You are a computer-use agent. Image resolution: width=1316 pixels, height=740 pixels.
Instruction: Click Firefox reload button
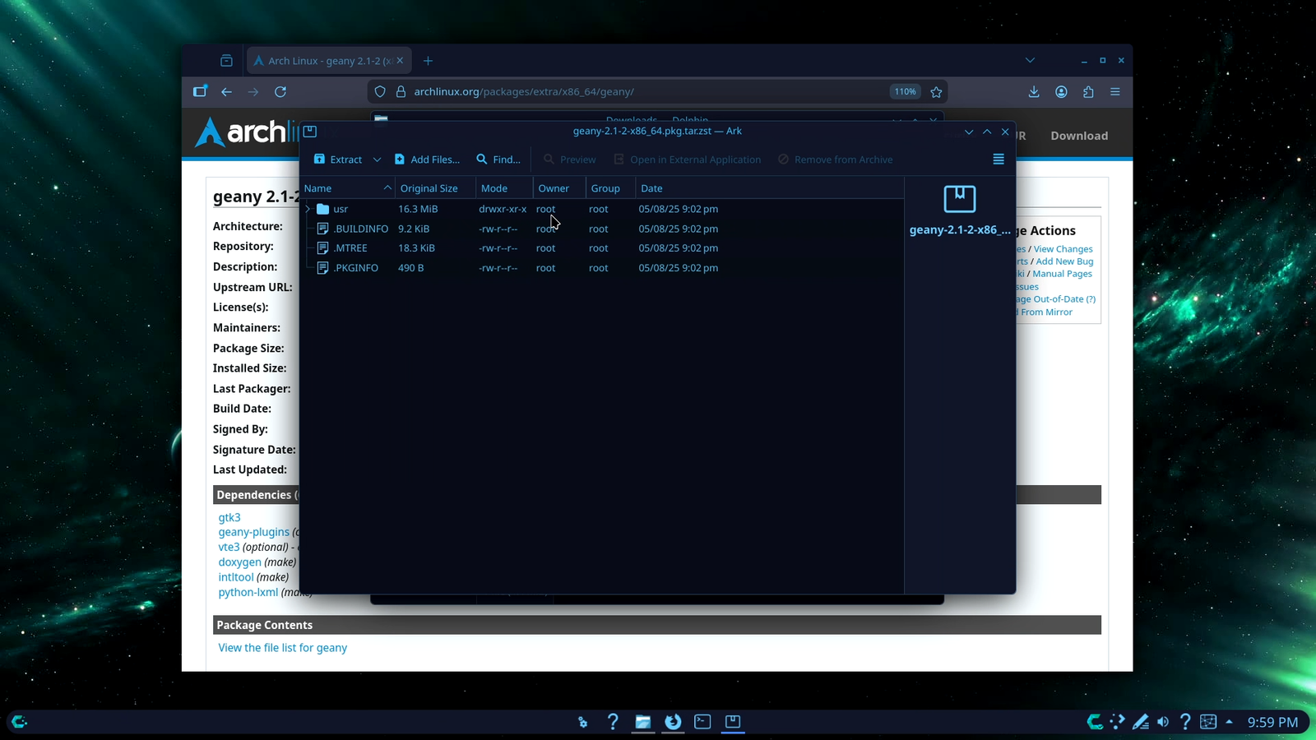(x=280, y=92)
